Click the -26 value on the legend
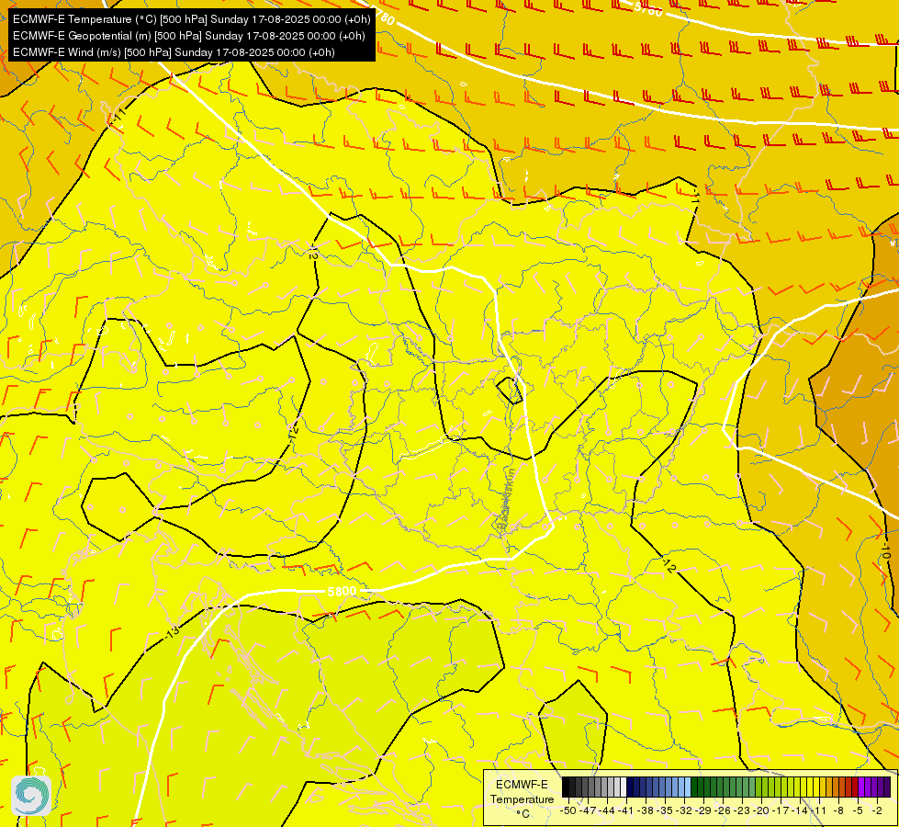Screen dimensions: 899x827 point(723,811)
